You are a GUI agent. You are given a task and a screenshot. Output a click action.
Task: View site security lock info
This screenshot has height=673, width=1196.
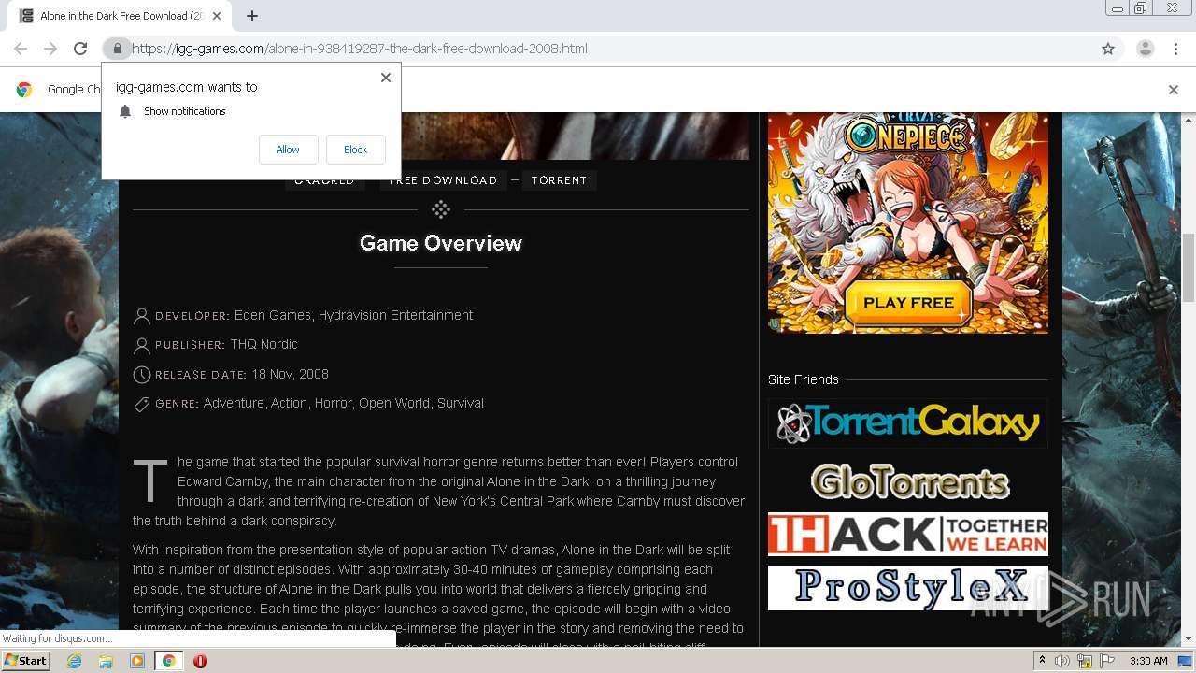click(x=117, y=49)
